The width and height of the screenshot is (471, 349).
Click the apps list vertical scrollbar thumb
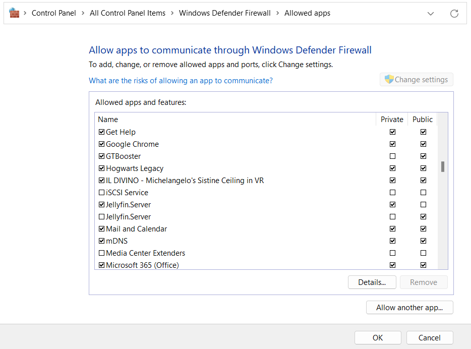tap(443, 166)
